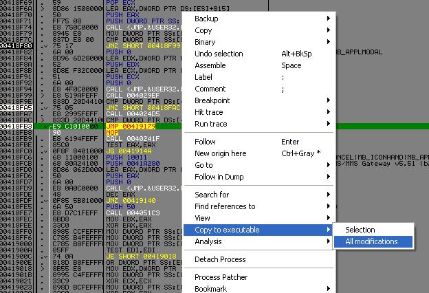Open Copy to executable submenu

[258, 230]
